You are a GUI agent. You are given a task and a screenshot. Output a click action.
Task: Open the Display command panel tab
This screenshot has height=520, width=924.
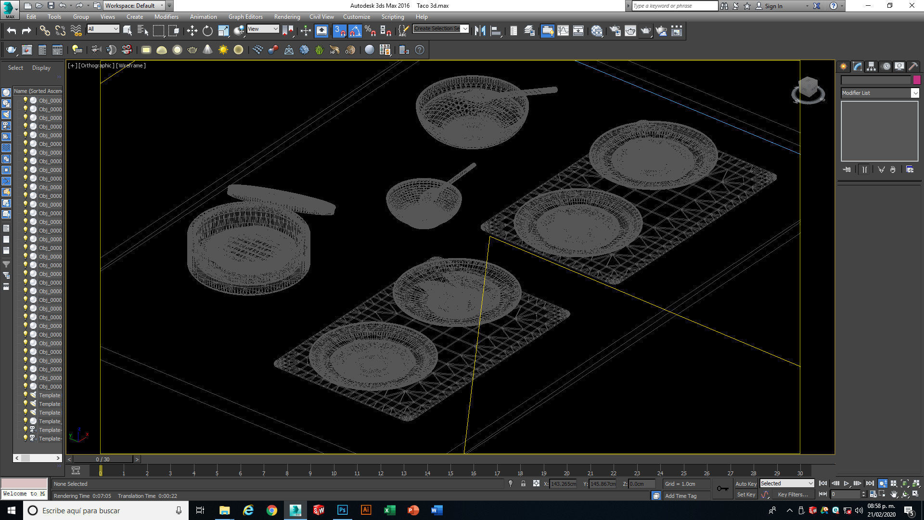[x=899, y=66]
